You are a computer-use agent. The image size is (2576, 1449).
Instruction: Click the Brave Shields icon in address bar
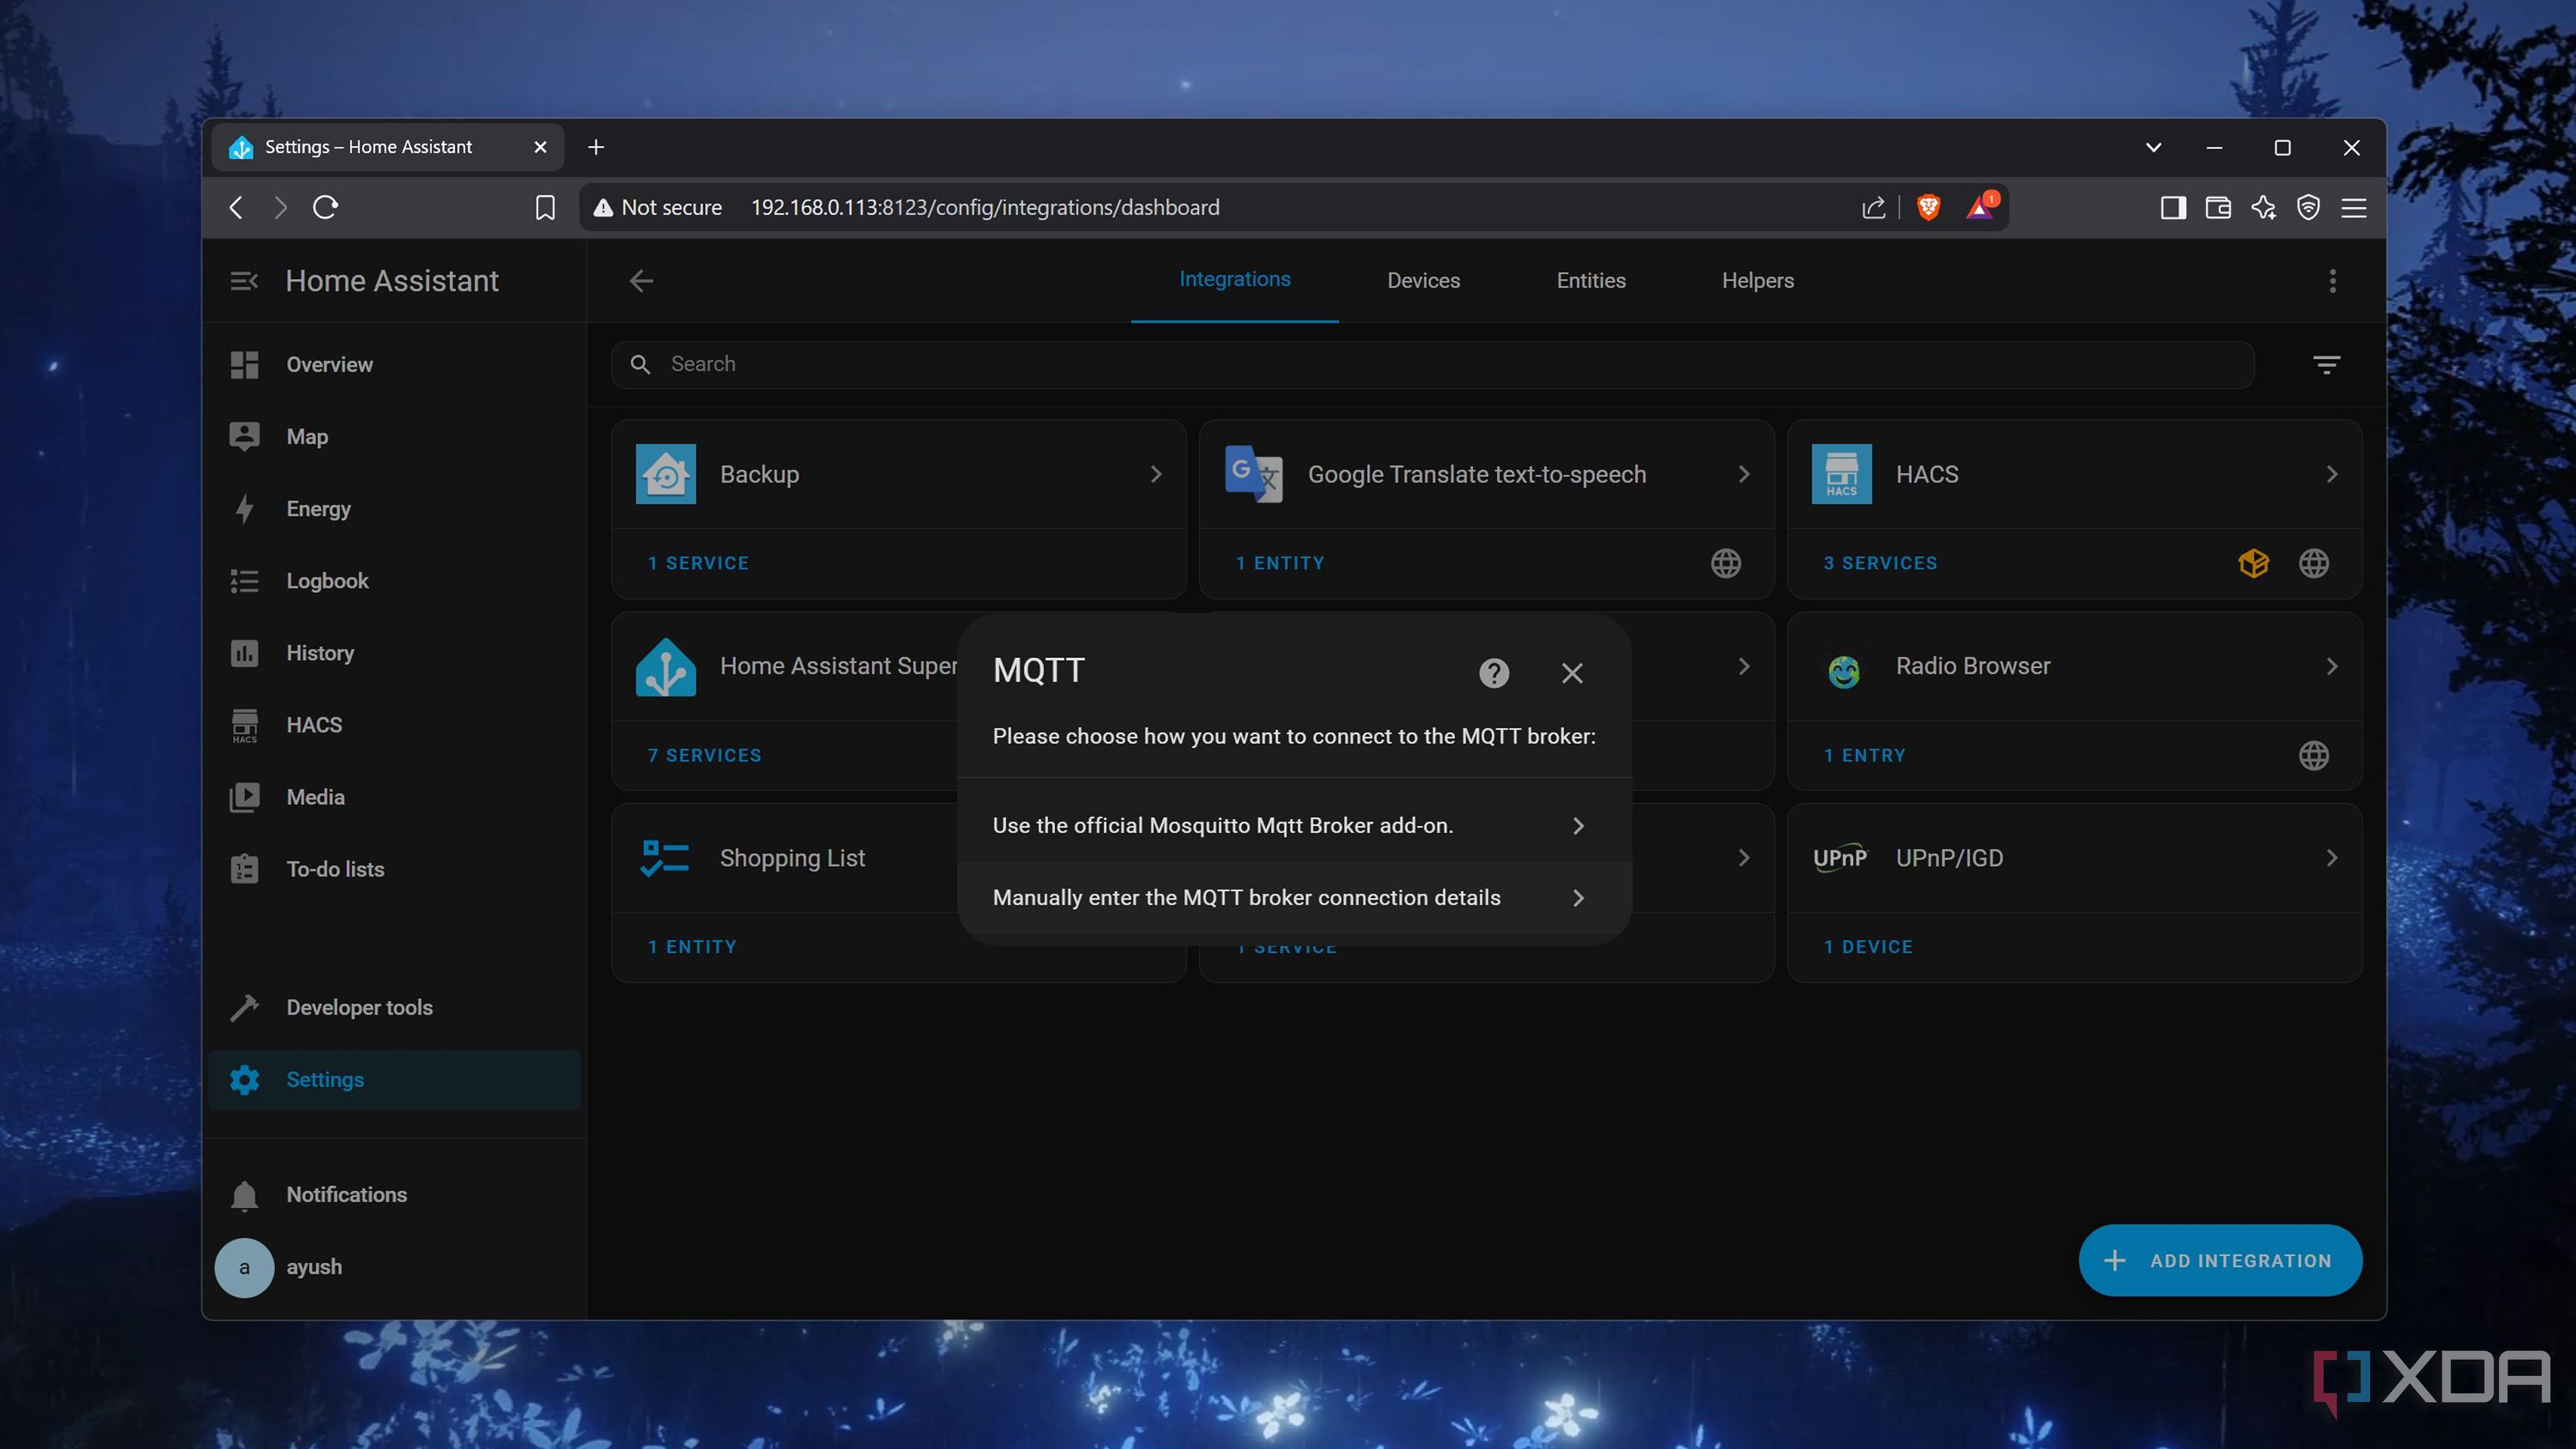[1928, 207]
